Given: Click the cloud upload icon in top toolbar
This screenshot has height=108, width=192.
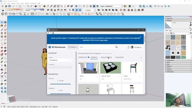Looking at the screenshot, I should pyautogui.click(x=162, y=6).
